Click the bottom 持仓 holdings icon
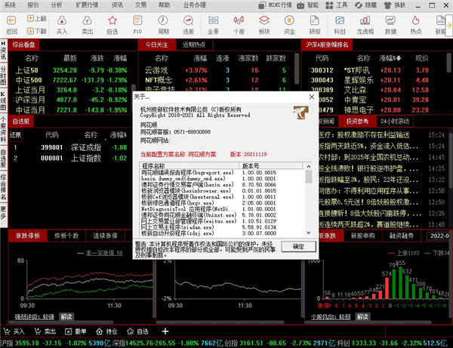 100,331
